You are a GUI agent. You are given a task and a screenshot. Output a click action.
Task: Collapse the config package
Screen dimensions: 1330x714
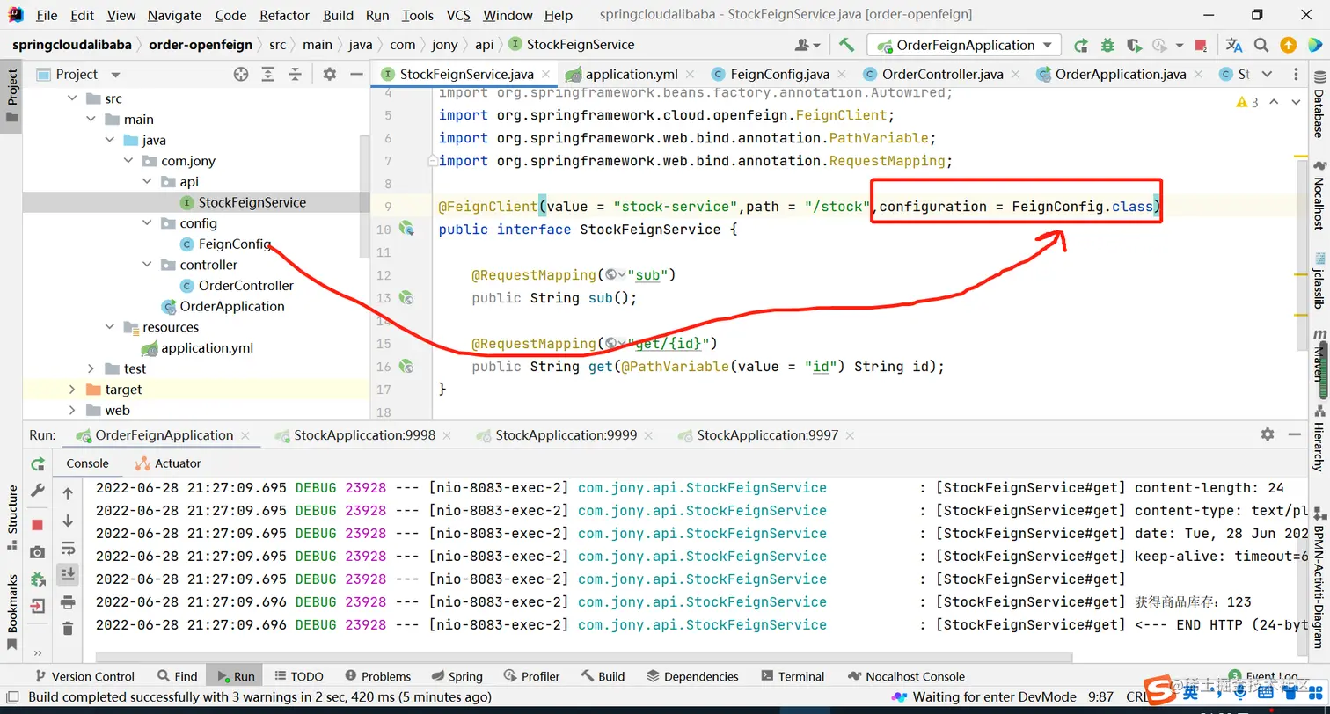pyautogui.click(x=147, y=223)
